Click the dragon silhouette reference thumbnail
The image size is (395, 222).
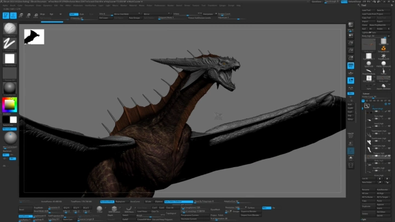(34, 37)
